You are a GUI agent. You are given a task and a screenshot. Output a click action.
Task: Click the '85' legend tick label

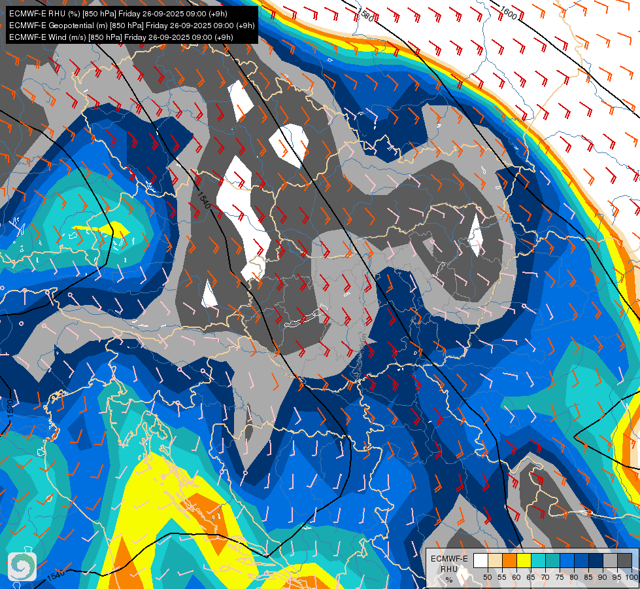click(588, 577)
